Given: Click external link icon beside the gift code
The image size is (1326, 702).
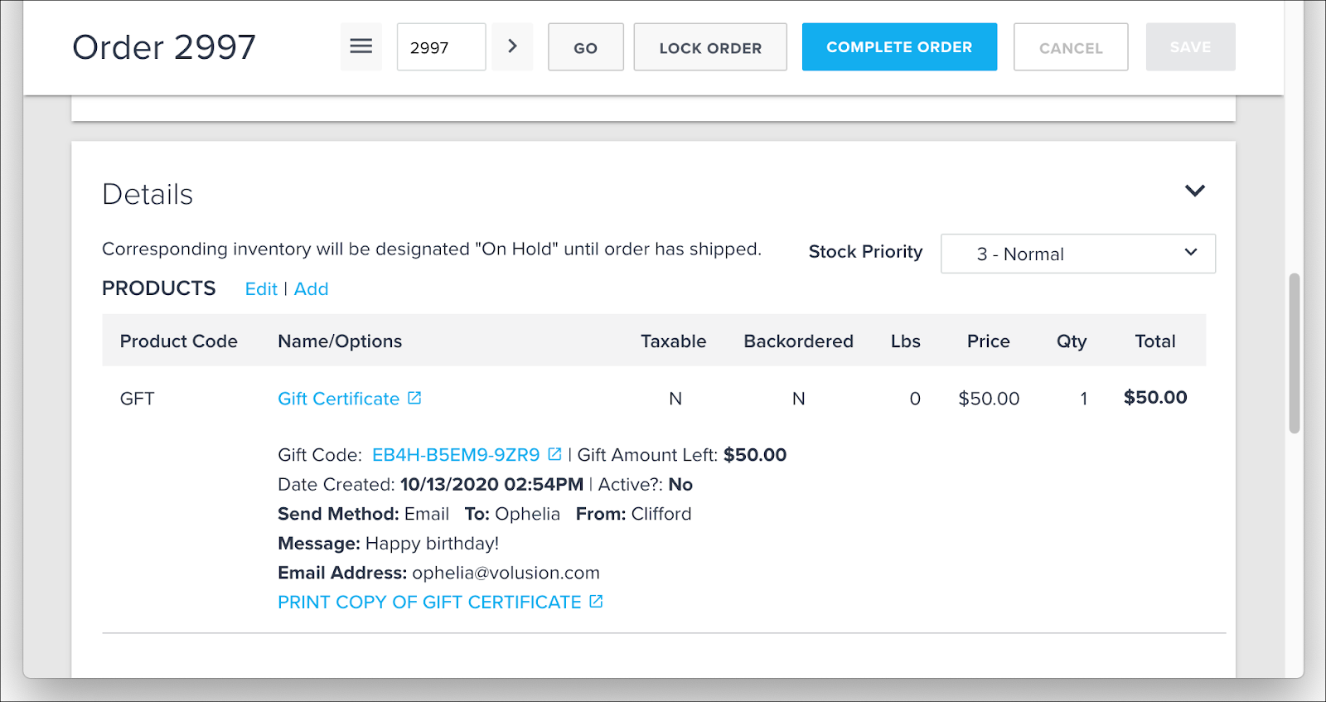Looking at the screenshot, I should pos(555,454).
